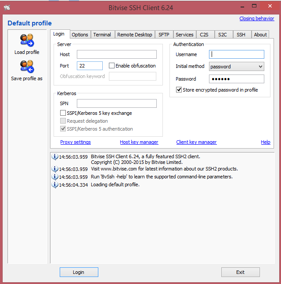Click the disabled Request delegation checkbox
The image size is (281, 284).
[63, 121]
